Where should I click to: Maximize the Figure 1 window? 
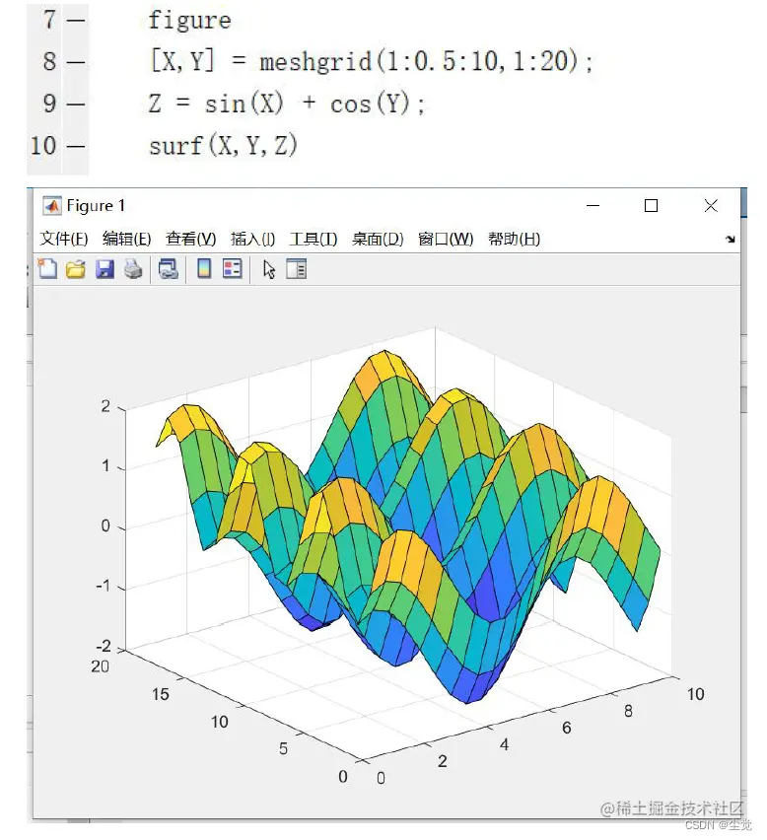pyautogui.click(x=651, y=206)
